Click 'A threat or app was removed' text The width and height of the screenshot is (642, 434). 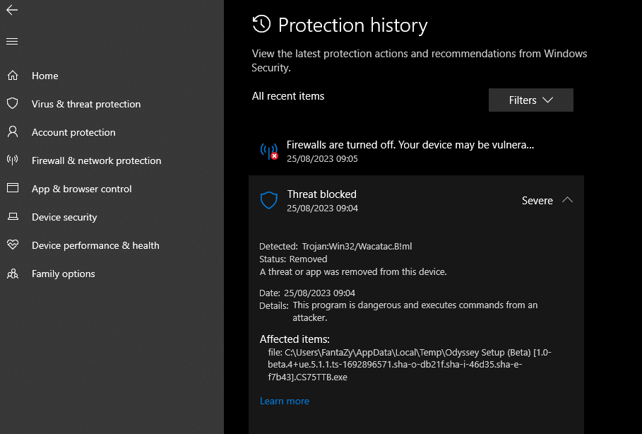[x=353, y=271]
